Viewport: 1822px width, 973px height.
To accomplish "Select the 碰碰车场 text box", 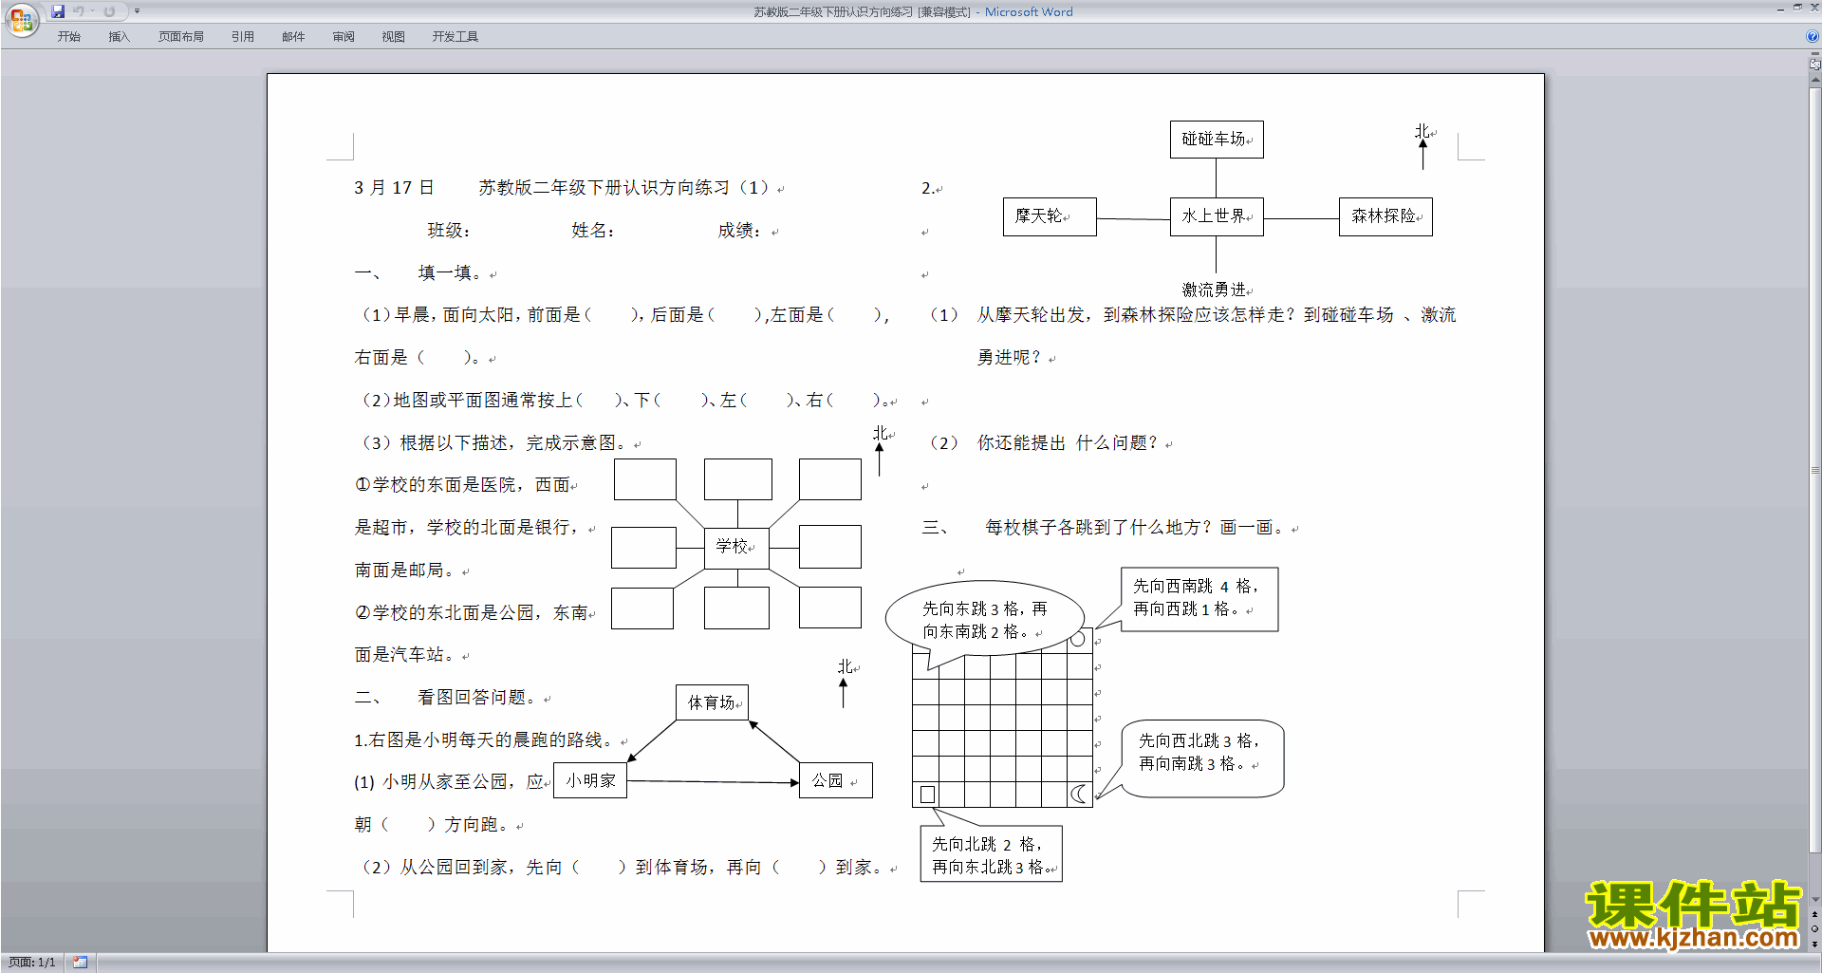I will point(1217,140).
